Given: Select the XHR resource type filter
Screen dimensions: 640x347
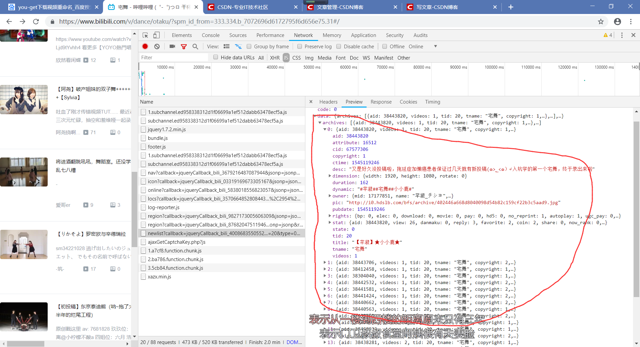Looking at the screenshot, I should tap(275, 58).
